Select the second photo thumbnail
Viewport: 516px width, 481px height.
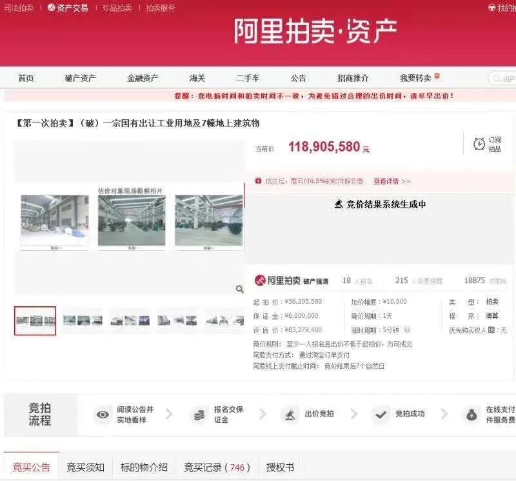[x=83, y=320]
